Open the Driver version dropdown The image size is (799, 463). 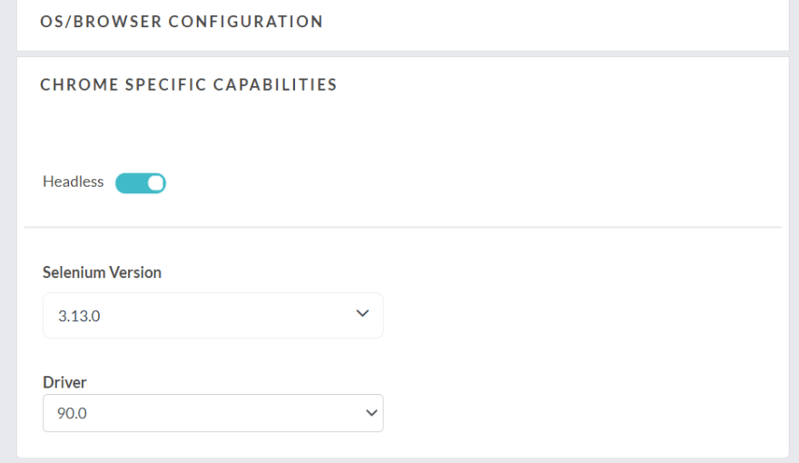coord(213,413)
